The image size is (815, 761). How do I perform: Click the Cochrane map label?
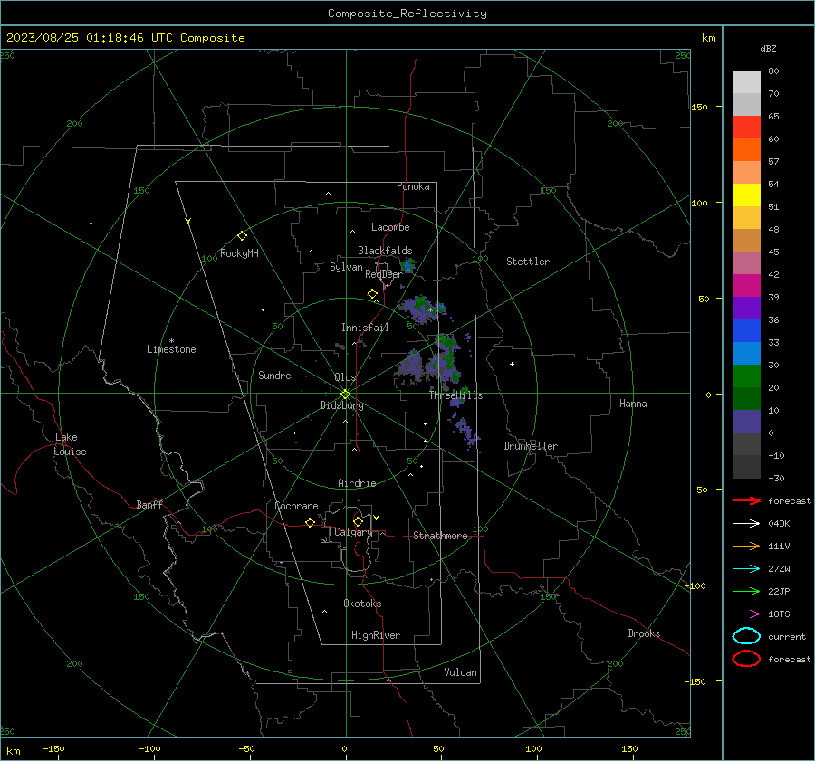[296, 506]
